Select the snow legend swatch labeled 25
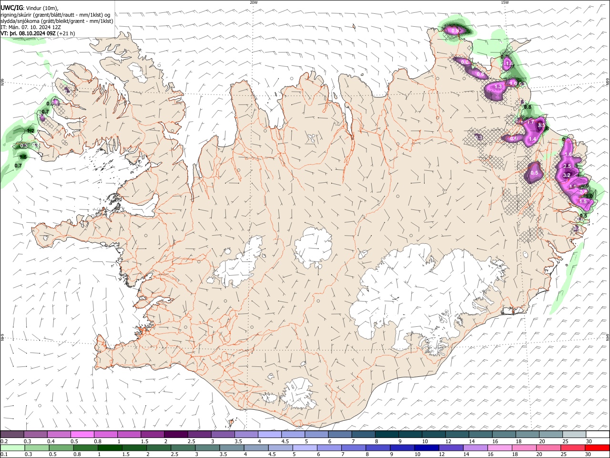This screenshot has height=458, width=610. tap(575, 434)
